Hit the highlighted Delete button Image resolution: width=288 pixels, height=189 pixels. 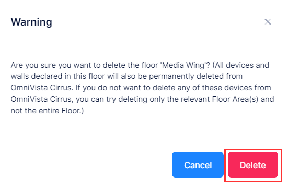coord(253,165)
